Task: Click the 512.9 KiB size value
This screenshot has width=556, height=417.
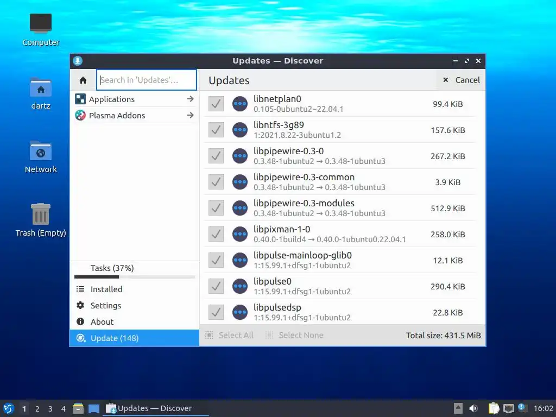Action: click(x=448, y=208)
